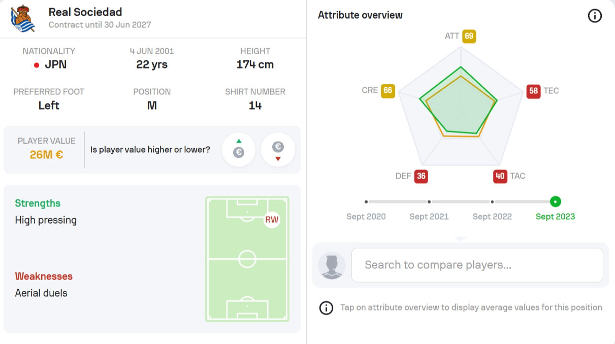The height and width of the screenshot is (344, 615).
Task: Click the TEC 58 attribute badge
Action: [533, 91]
